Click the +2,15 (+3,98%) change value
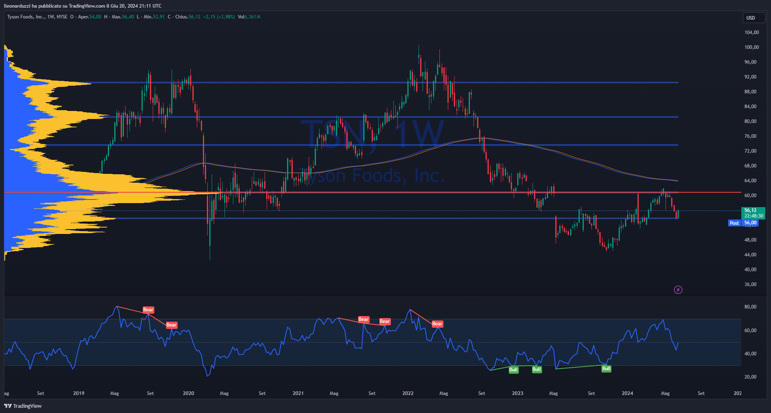This screenshot has width=771, height=413. point(219,17)
